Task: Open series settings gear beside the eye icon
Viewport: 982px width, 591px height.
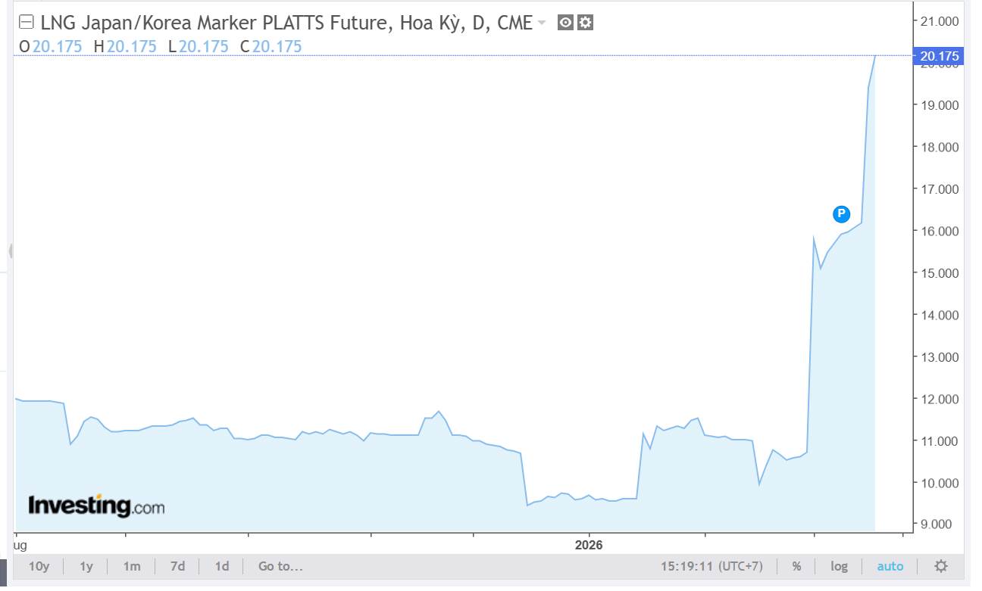Action: (x=585, y=23)
